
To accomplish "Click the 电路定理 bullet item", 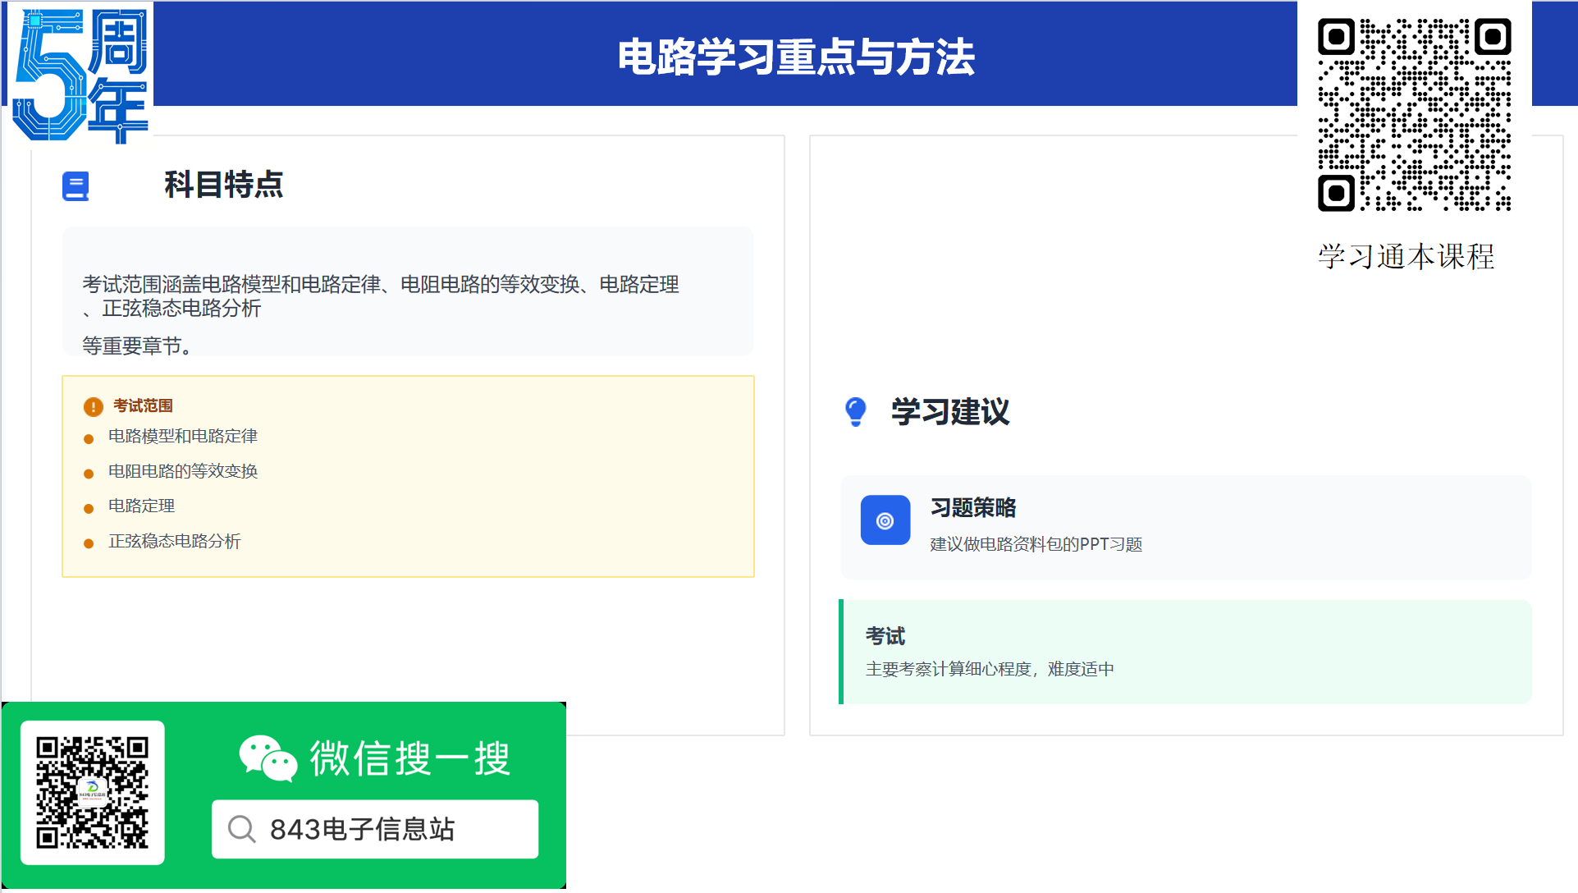I will click(x=141, y=506).
